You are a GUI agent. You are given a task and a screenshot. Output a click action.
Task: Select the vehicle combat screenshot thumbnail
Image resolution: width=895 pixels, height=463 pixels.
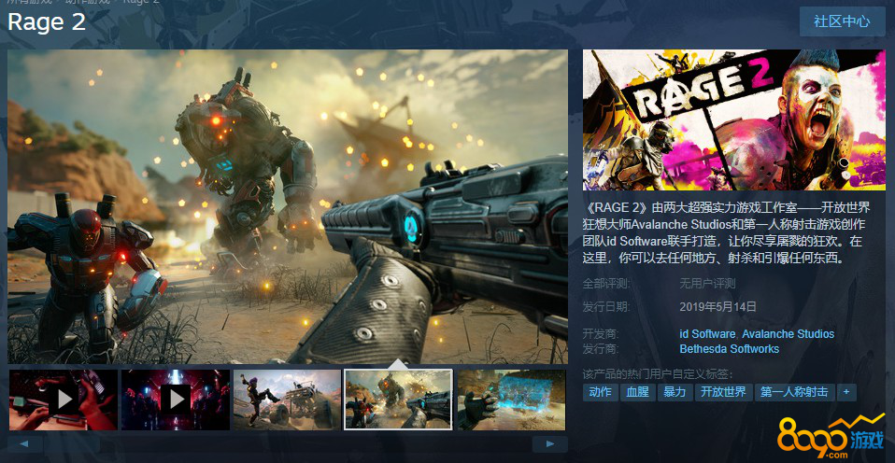tap(287, 400)
